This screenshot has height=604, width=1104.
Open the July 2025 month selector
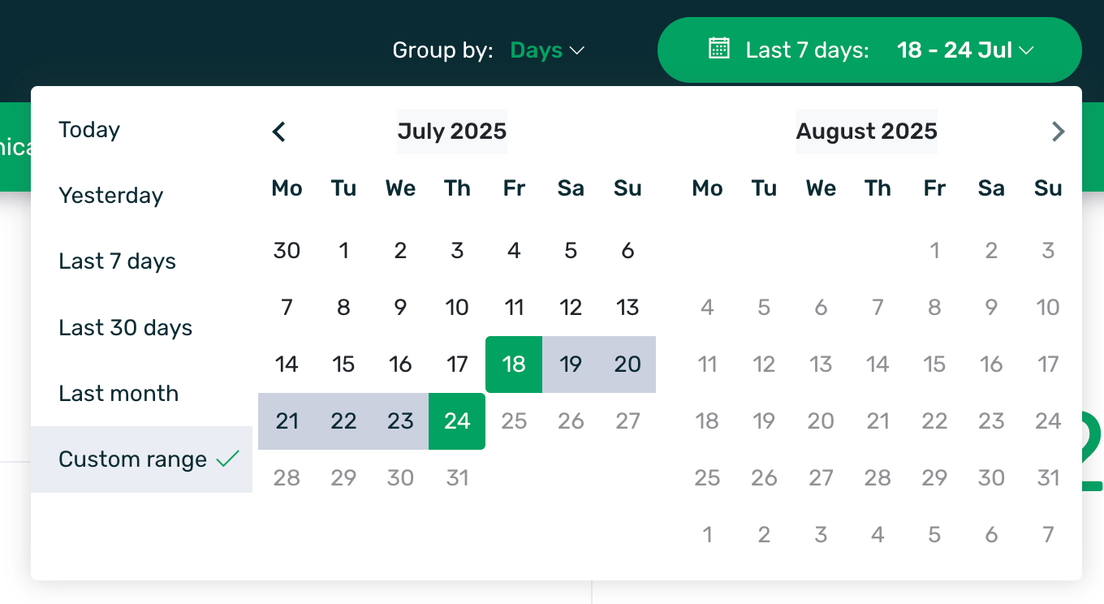[x=452, y=132]
